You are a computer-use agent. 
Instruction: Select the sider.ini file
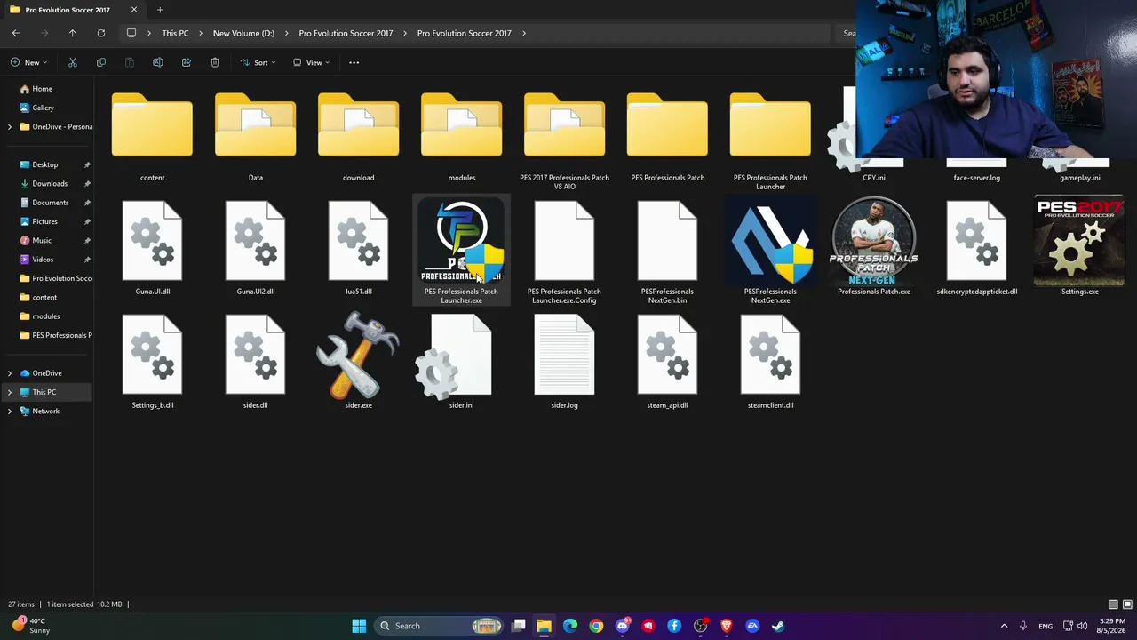coord(461,361)
